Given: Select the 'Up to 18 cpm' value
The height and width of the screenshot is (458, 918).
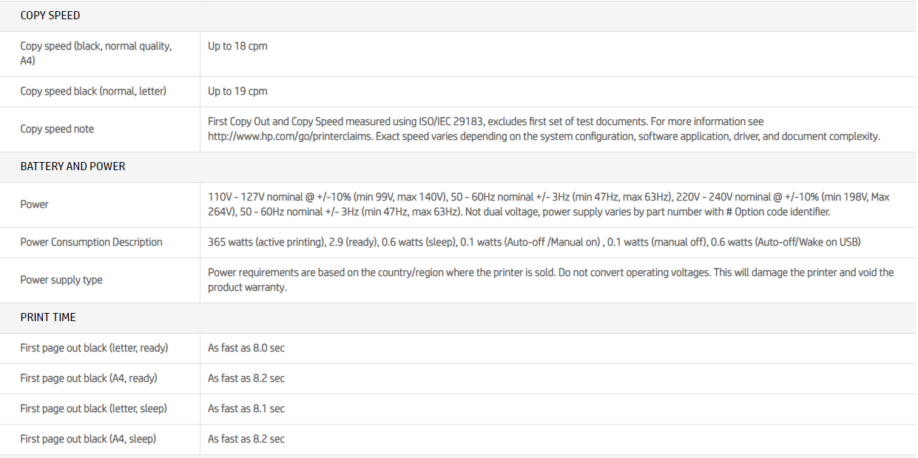Looking at the screenshot, I should coord(237,46).
